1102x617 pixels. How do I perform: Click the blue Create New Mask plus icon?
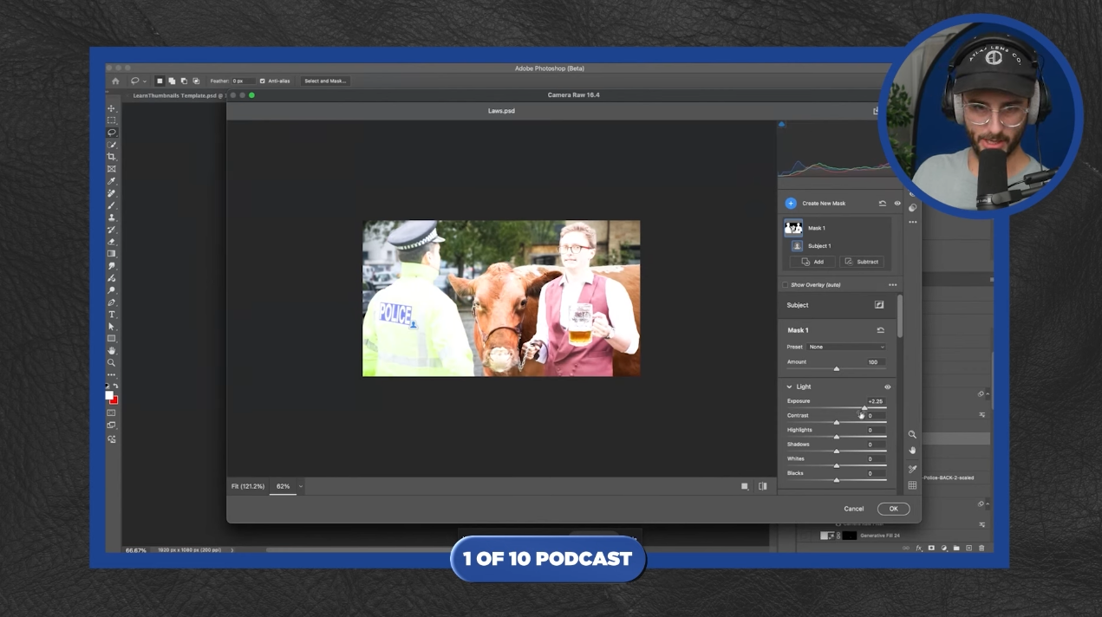[790, 204]
